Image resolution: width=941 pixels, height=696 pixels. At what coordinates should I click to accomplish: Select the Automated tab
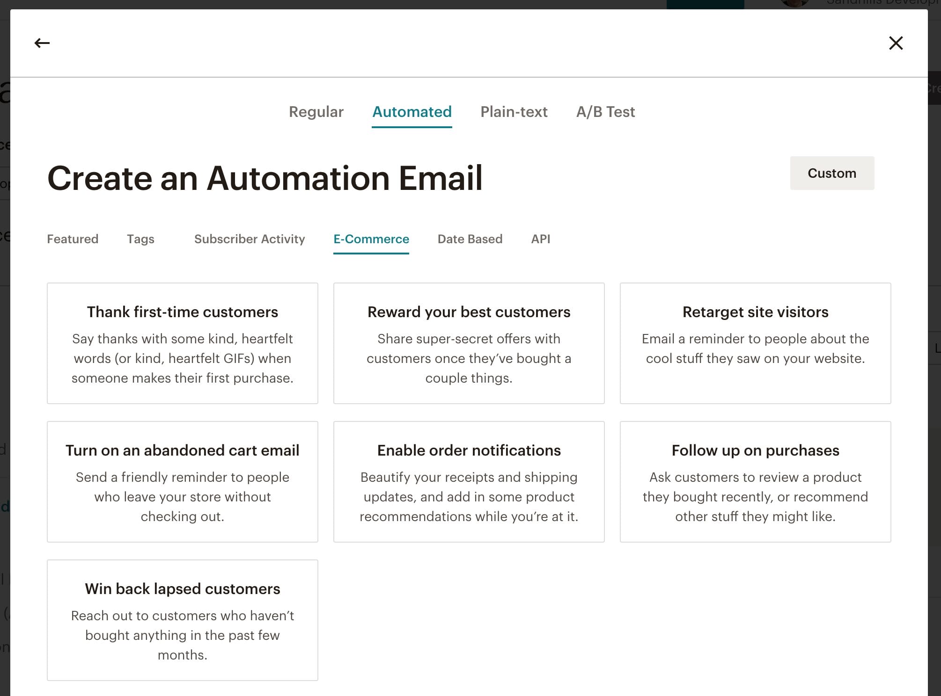pos(412,112)
